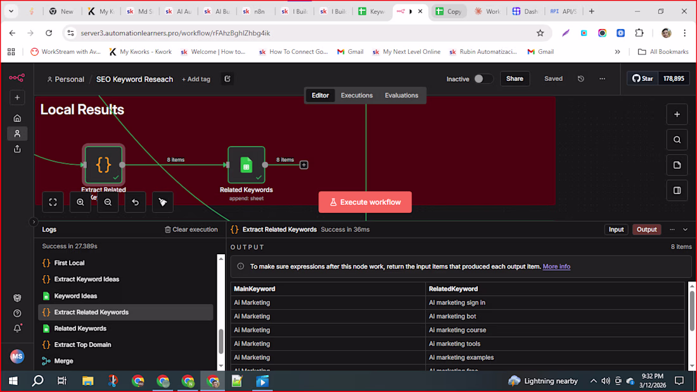Open Windows Start menu
The image size is (697, 392).
click(x=13, y=381)
